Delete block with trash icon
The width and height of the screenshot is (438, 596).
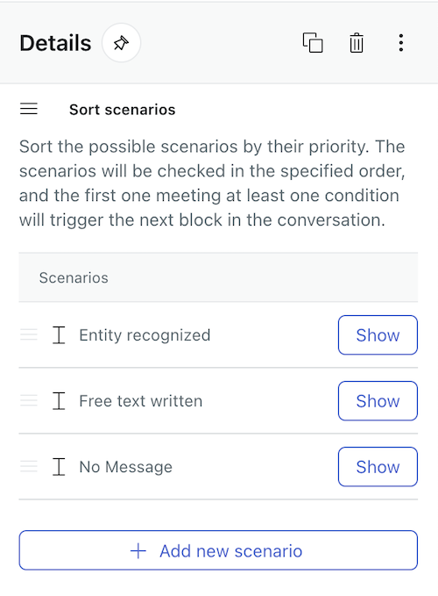pyautogui.click(x=356, y=42)
